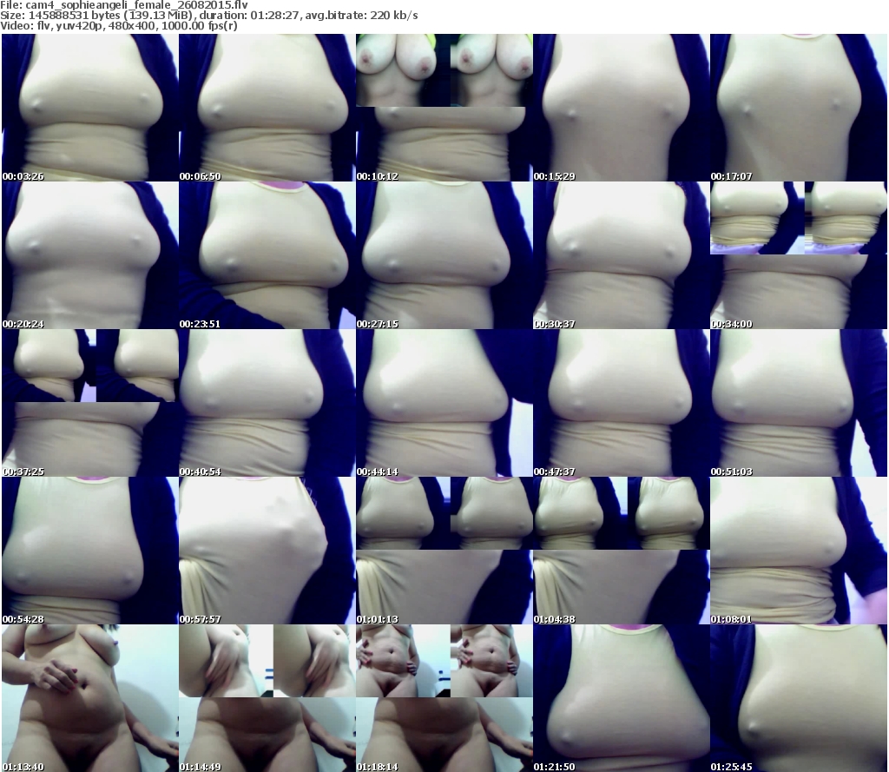Open the thumbnail stamped 00:37:25
This screenshot has width=889, height=772.
[90, 403]
